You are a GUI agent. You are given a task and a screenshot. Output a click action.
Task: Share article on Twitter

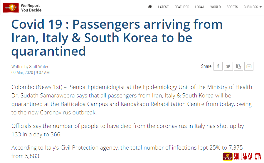[x=228, y=66]
